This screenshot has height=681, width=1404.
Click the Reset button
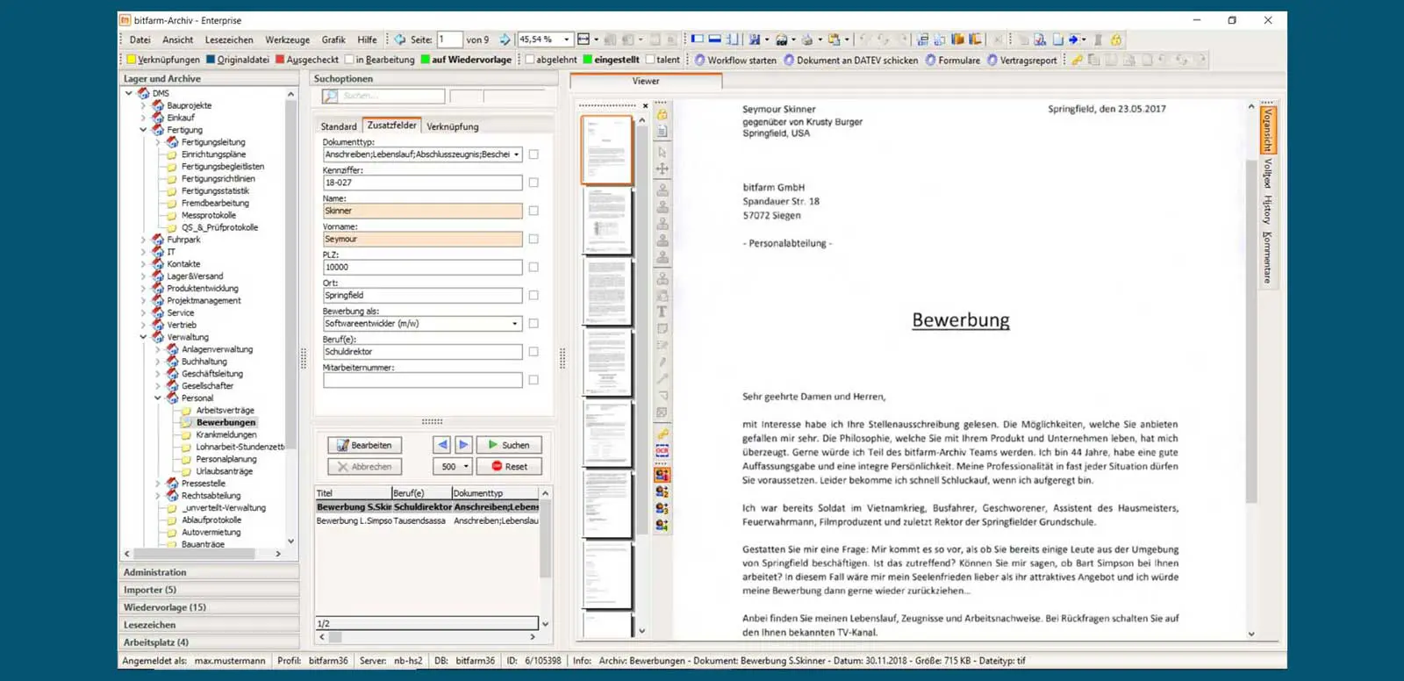[509, 467]
